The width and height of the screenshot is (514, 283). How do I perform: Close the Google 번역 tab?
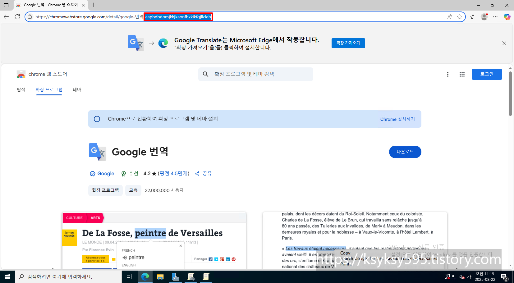click(x=83, y=5)
